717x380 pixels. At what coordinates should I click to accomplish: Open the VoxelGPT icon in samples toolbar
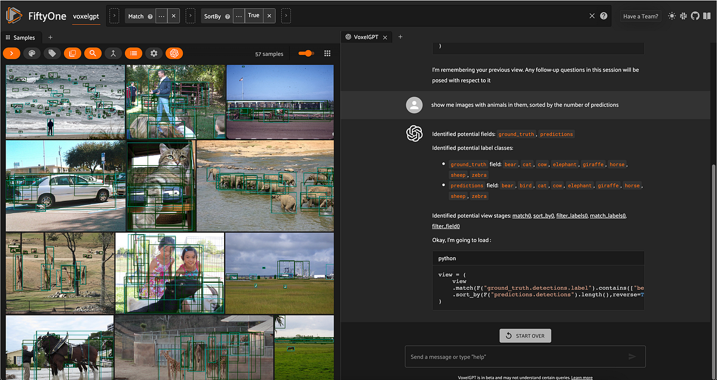[x=174, y=53]
